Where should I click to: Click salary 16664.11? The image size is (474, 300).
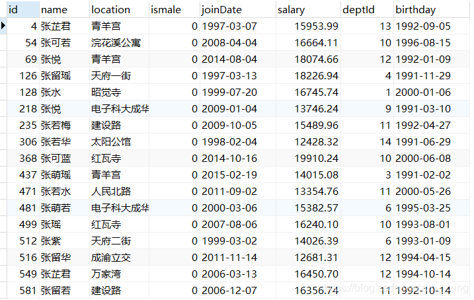308,43
